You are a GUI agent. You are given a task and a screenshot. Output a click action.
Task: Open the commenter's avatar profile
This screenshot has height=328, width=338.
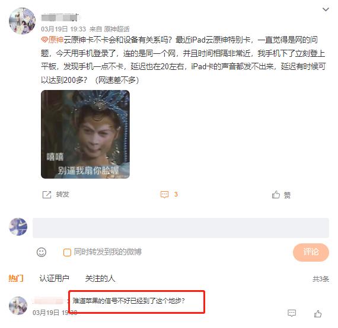[18, 306]
